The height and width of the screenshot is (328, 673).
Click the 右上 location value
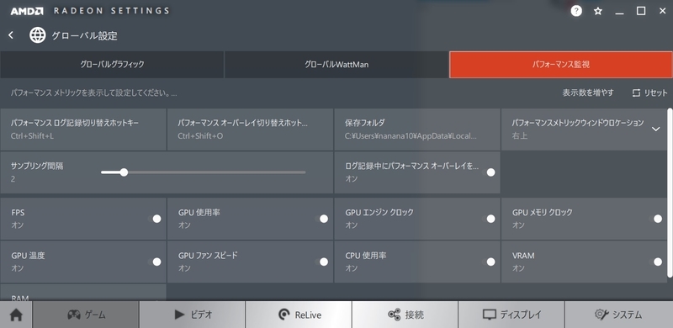520,136
